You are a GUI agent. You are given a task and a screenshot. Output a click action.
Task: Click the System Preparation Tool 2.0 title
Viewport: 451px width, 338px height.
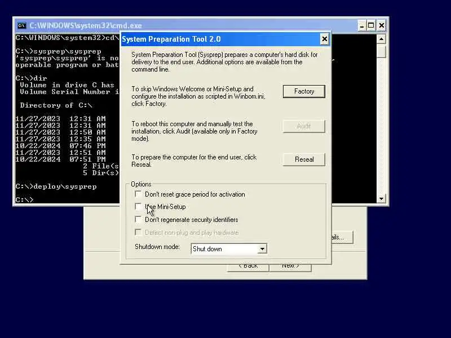click(171, 39)
